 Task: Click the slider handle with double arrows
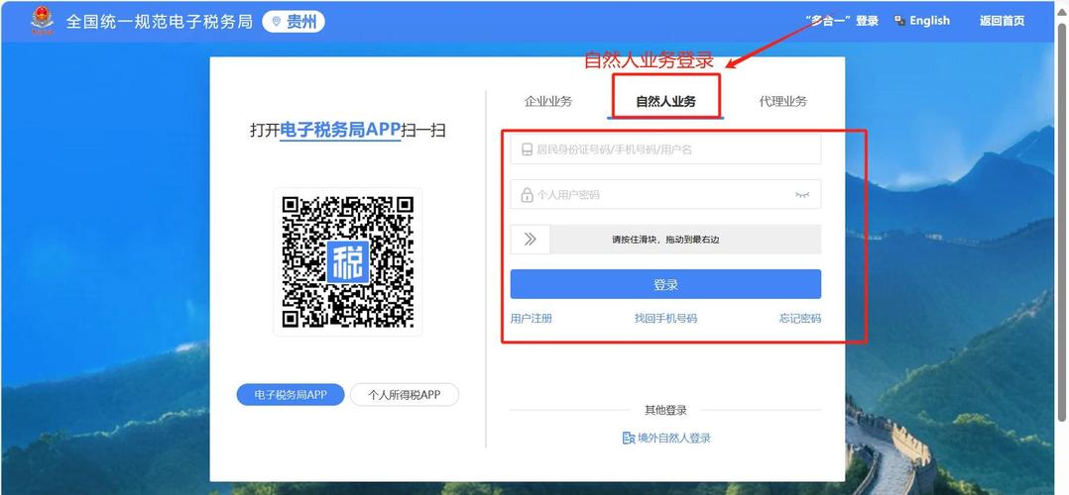530,240
